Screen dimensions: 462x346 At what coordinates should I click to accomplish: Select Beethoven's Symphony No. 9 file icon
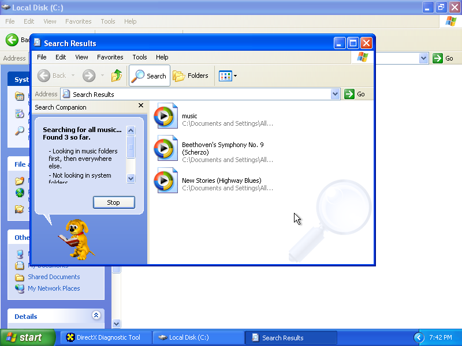pos(166,149)
